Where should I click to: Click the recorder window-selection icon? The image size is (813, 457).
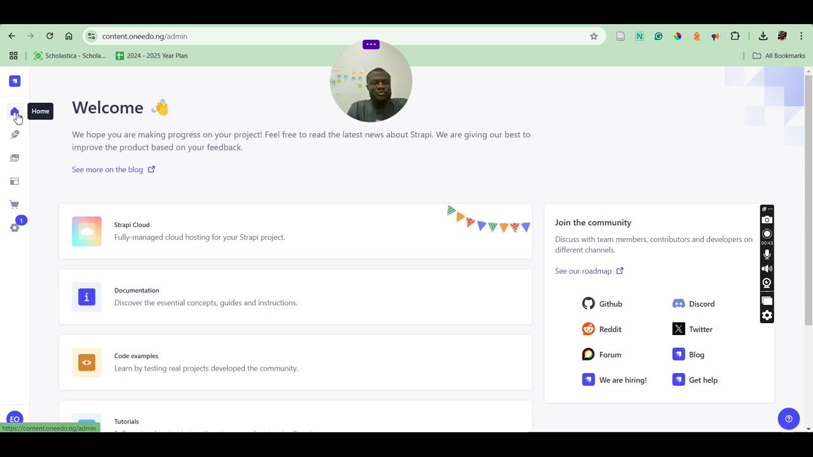point(767,301)
